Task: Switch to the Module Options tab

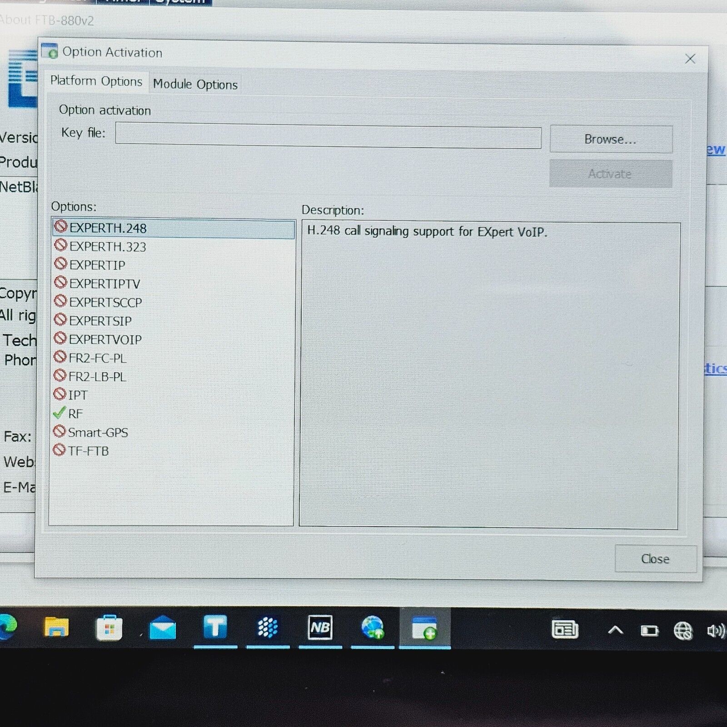Action: (195, 85)
